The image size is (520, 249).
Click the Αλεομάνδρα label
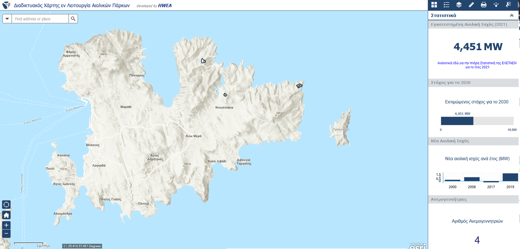[x=63, y=213]
